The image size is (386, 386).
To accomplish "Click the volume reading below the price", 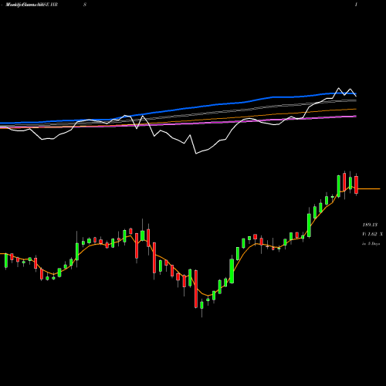I will tap(372, 234).
